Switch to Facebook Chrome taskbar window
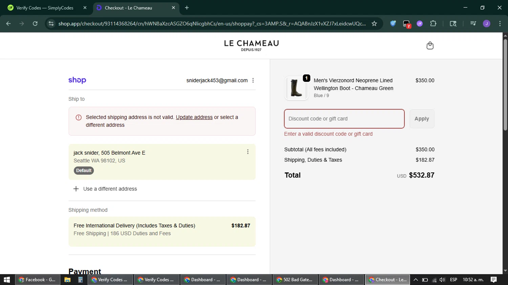Screen dimensions: 508x285 38,280
